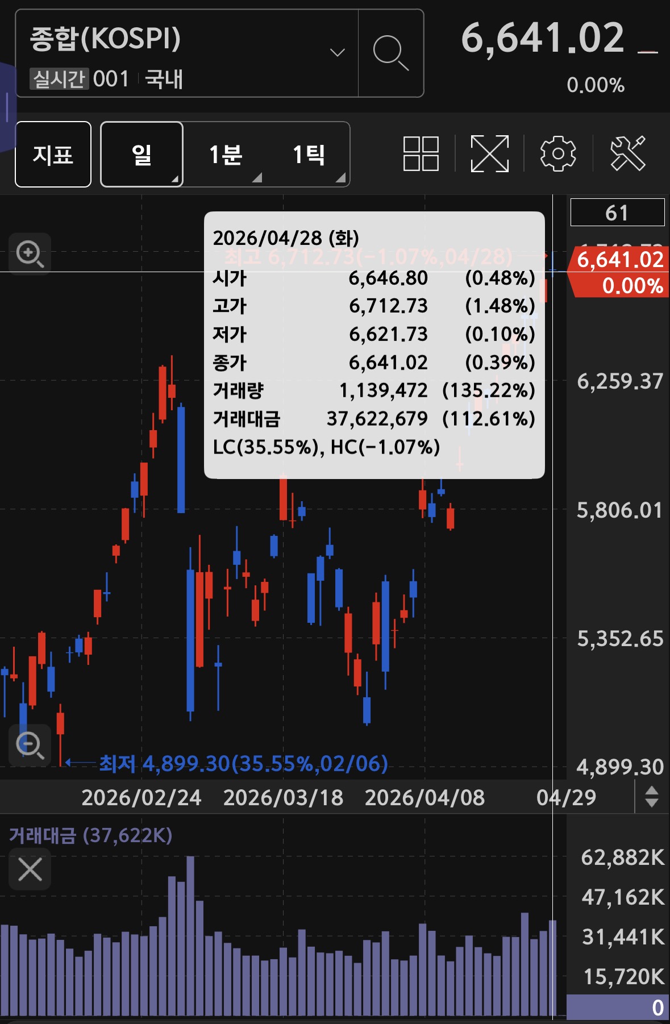Click the 04/29 date axis label

567,797
